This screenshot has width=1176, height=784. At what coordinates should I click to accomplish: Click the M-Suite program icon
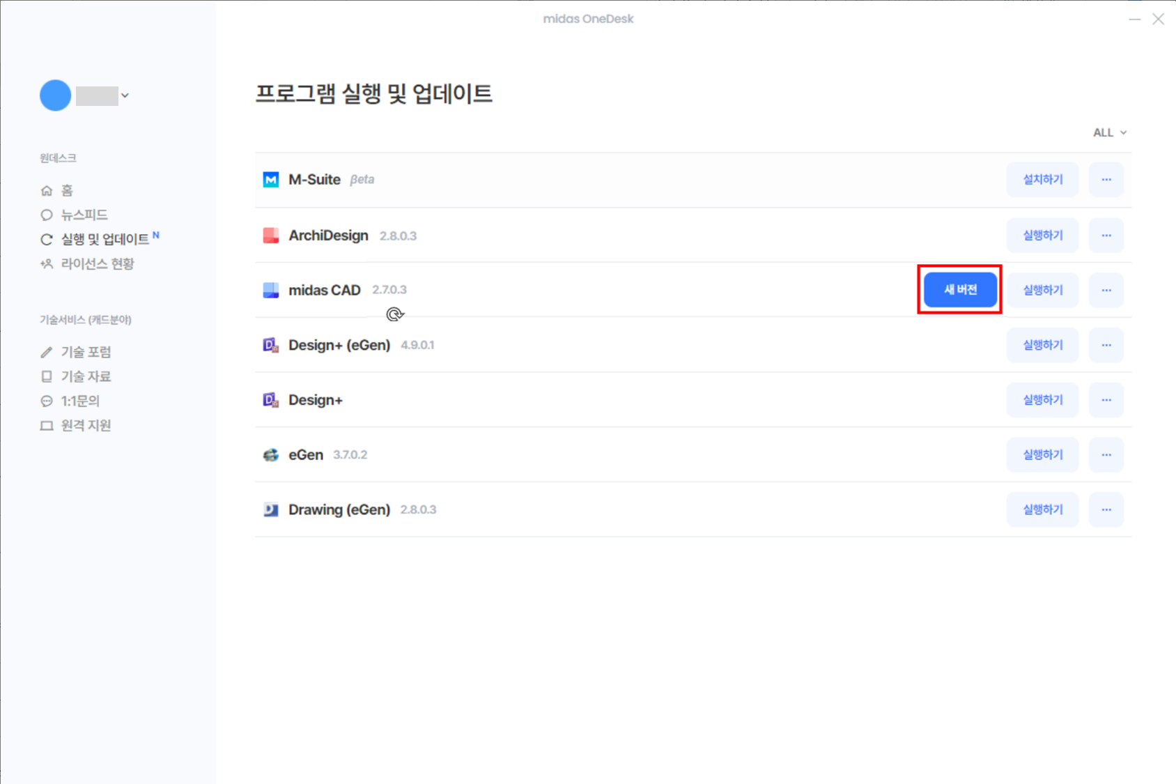270,180
